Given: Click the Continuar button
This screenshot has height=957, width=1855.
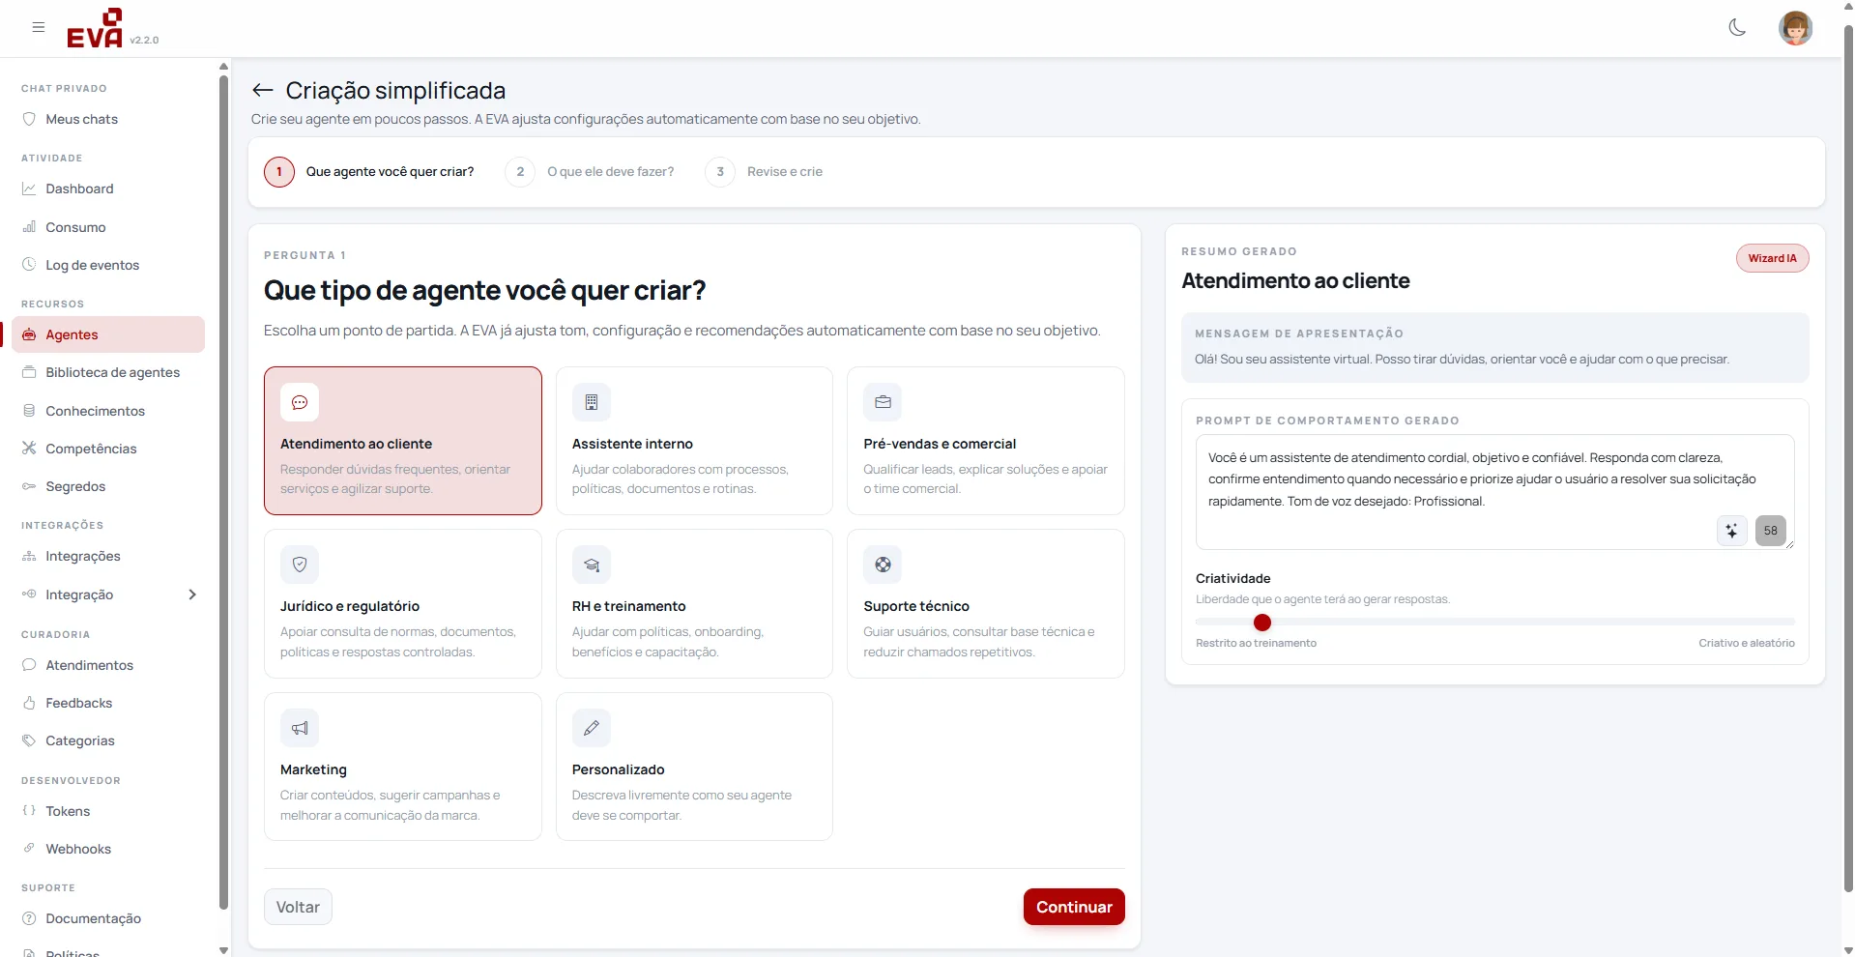Looking at the screenshot, I should coord(1074,907).
